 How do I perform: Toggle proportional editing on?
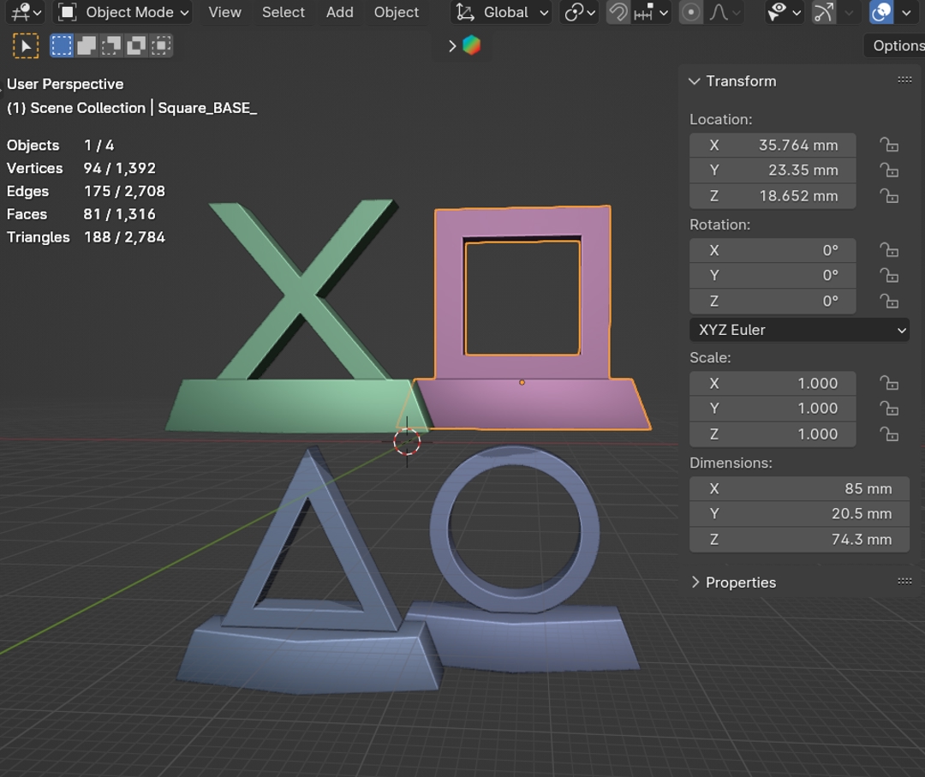[690, 12]
